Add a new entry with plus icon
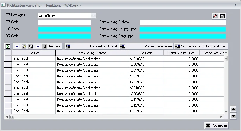241x131 pixels. [17, 46]
